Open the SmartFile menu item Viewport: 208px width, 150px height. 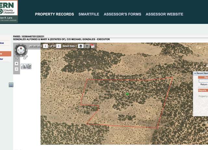pos(89,14)
